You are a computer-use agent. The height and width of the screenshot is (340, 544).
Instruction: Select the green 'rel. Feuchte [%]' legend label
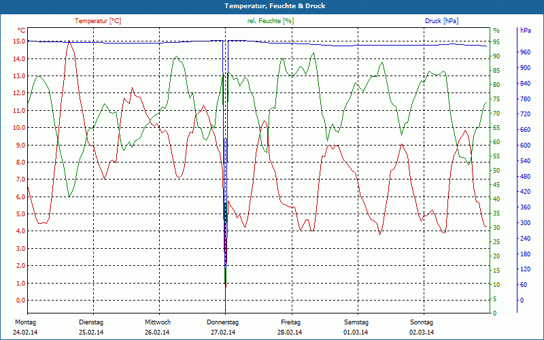pyautogui.click(x=271, y=21)
